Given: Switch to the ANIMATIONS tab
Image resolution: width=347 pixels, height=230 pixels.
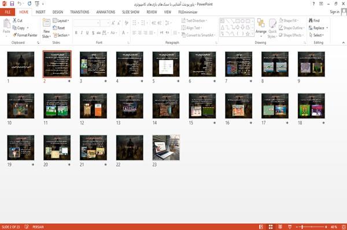Looking at the screenshot, I should pyautogui.click(x=106, y=12).
